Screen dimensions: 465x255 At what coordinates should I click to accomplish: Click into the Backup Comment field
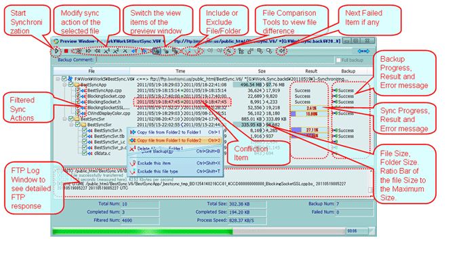pyautogui.click(x=215, y=60)
